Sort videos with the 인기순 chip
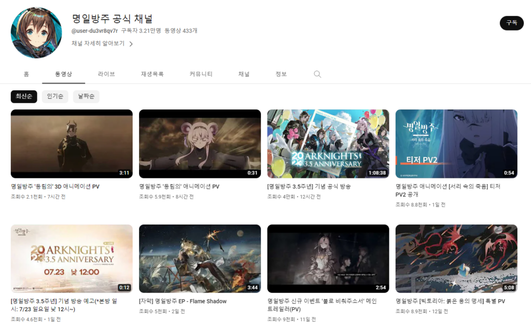531x334 pixels. pyautogui.click(x=55, y=96)
